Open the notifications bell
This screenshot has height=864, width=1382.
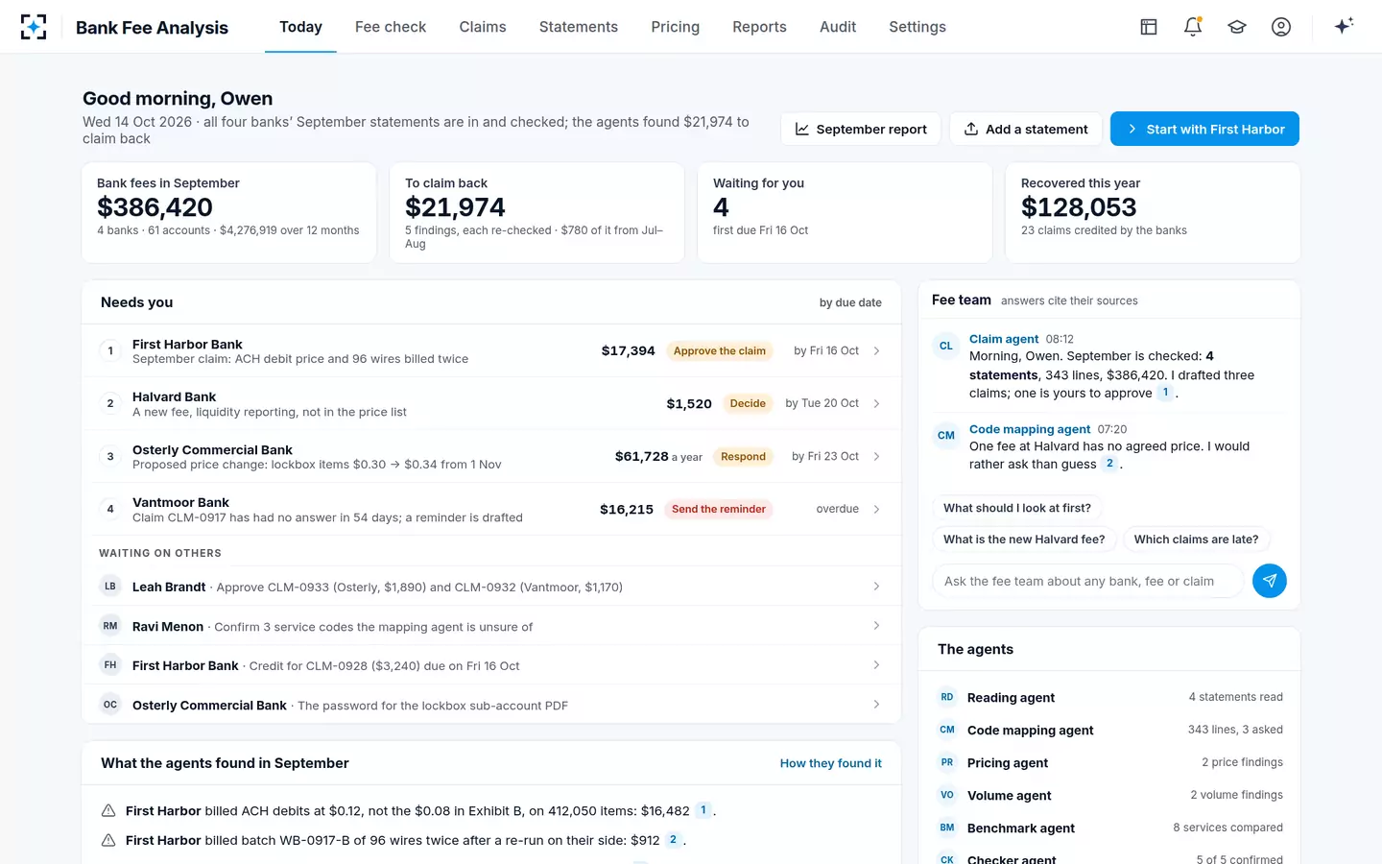pos(1193,27)
